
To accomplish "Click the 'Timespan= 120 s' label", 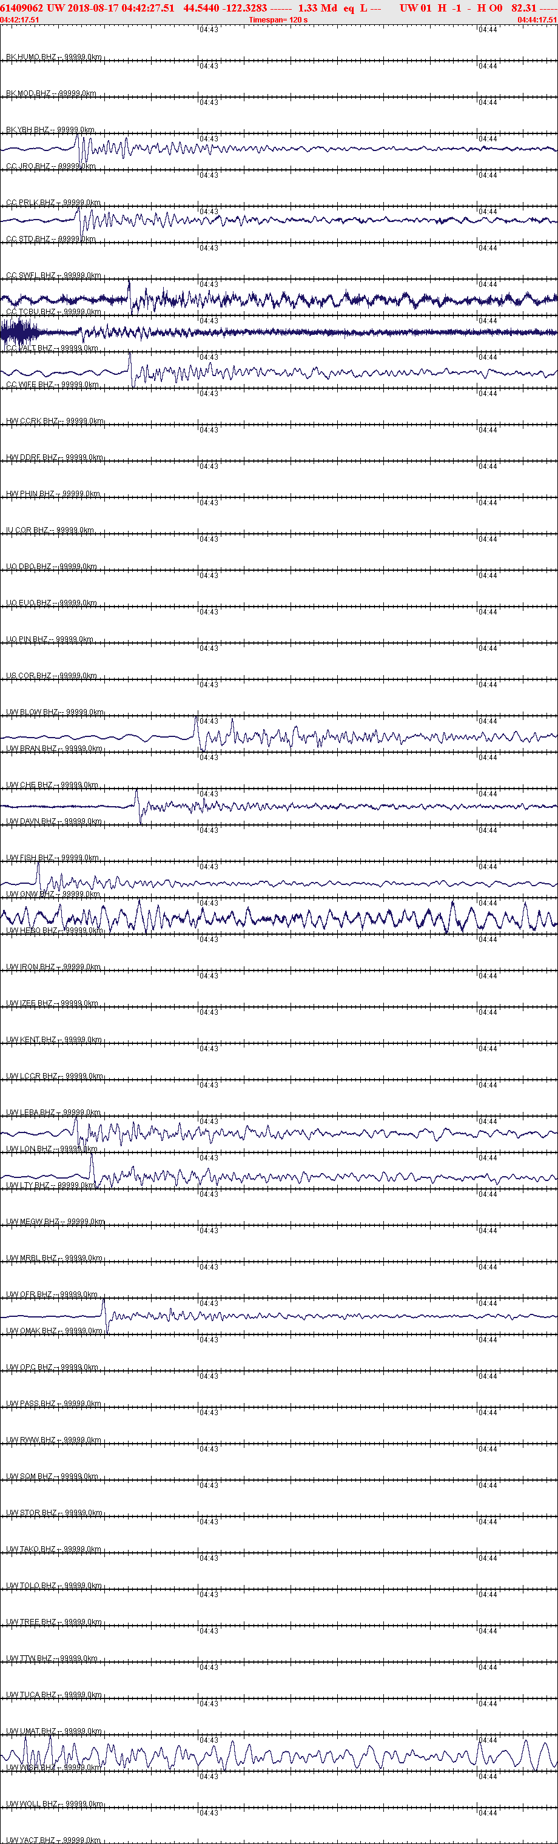I will (x=278, y=19).
